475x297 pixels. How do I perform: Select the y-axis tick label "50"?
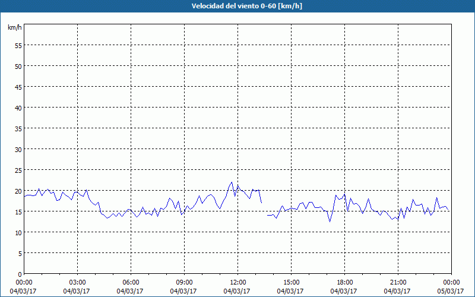coord(18,67)
